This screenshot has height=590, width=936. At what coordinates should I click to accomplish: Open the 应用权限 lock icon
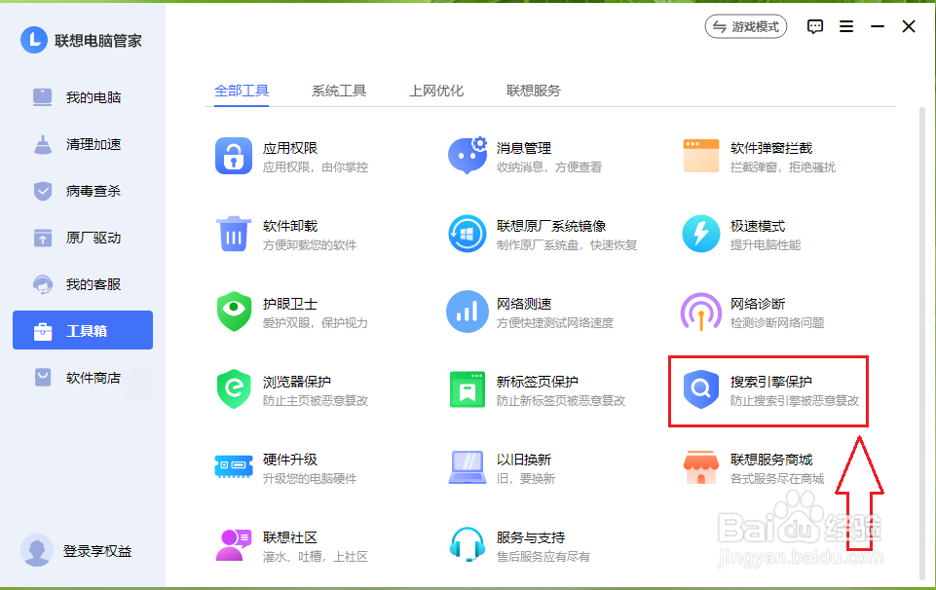[234, 157]
